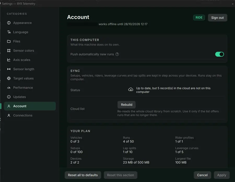Click the help icon beside Push automatically
This screenshot has width=235, height=182.
tap(117, 54)
